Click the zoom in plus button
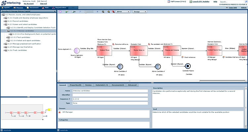 coord(98,12)
